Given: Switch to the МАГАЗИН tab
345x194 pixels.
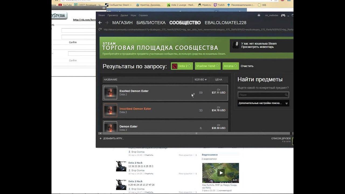Looking at the screenshot, I should pyautogui.click(x=122, y=23).
